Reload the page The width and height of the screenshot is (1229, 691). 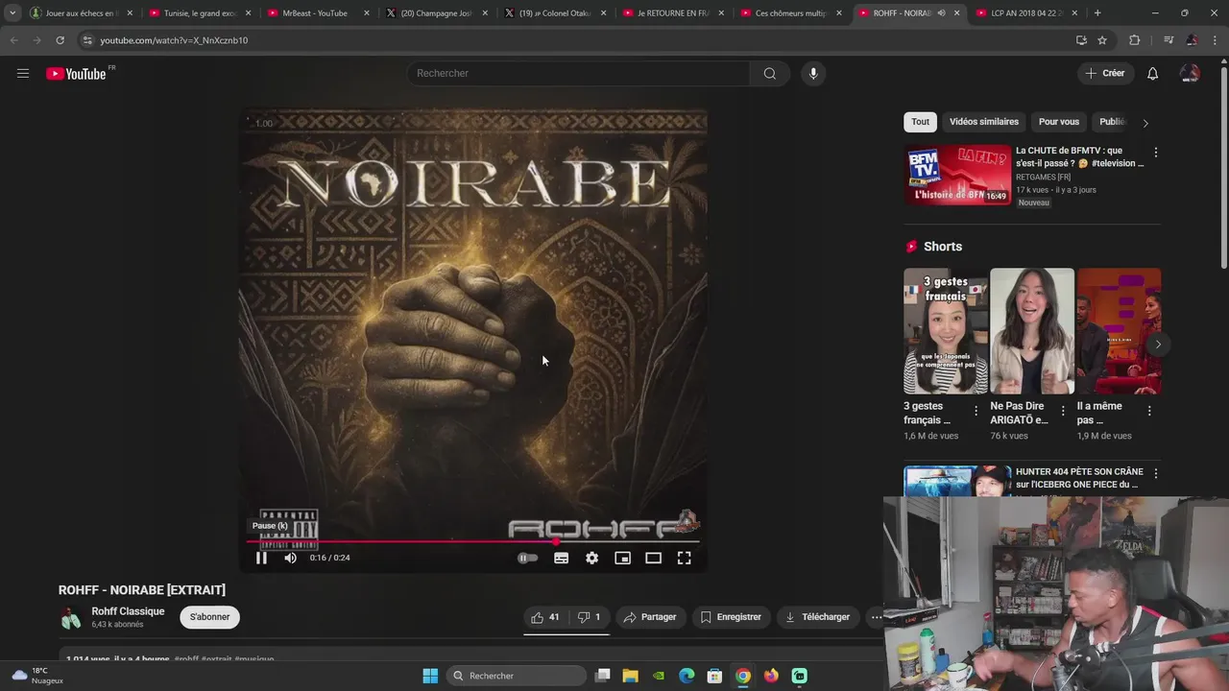point(60,40)
